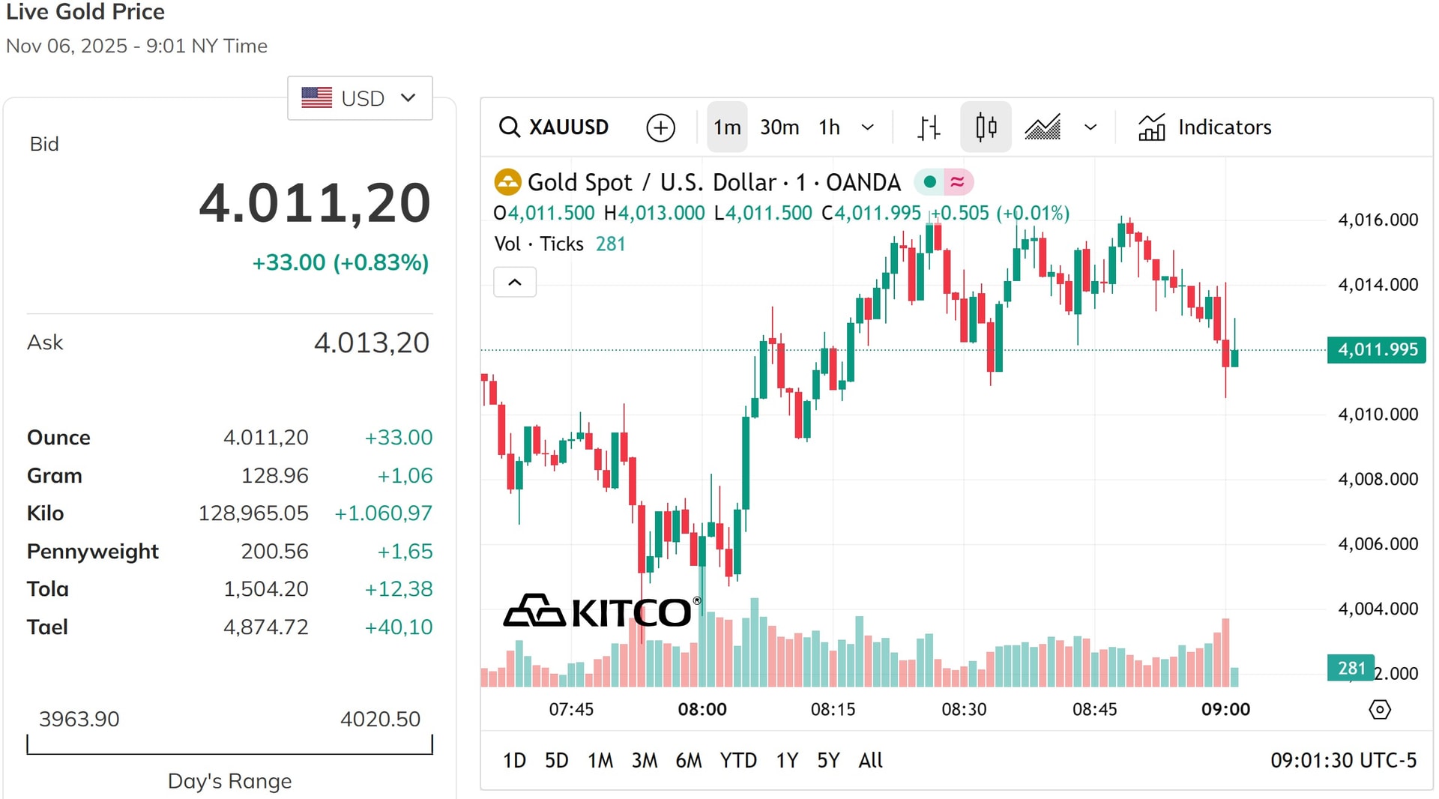Add a symbol with the plus circle icon

tap(660, 127)
